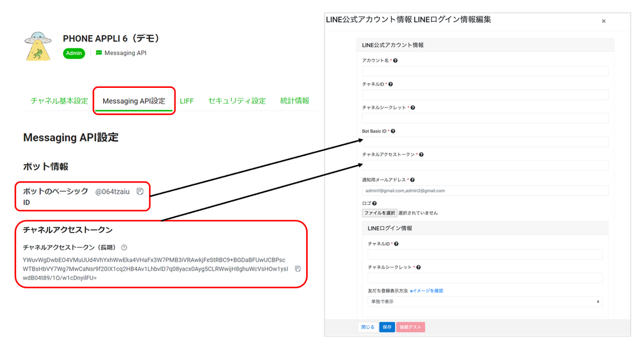Expand the 単独で表示 dropdown
The width and height of the screenshot is (640, 347).
[485, 301]
